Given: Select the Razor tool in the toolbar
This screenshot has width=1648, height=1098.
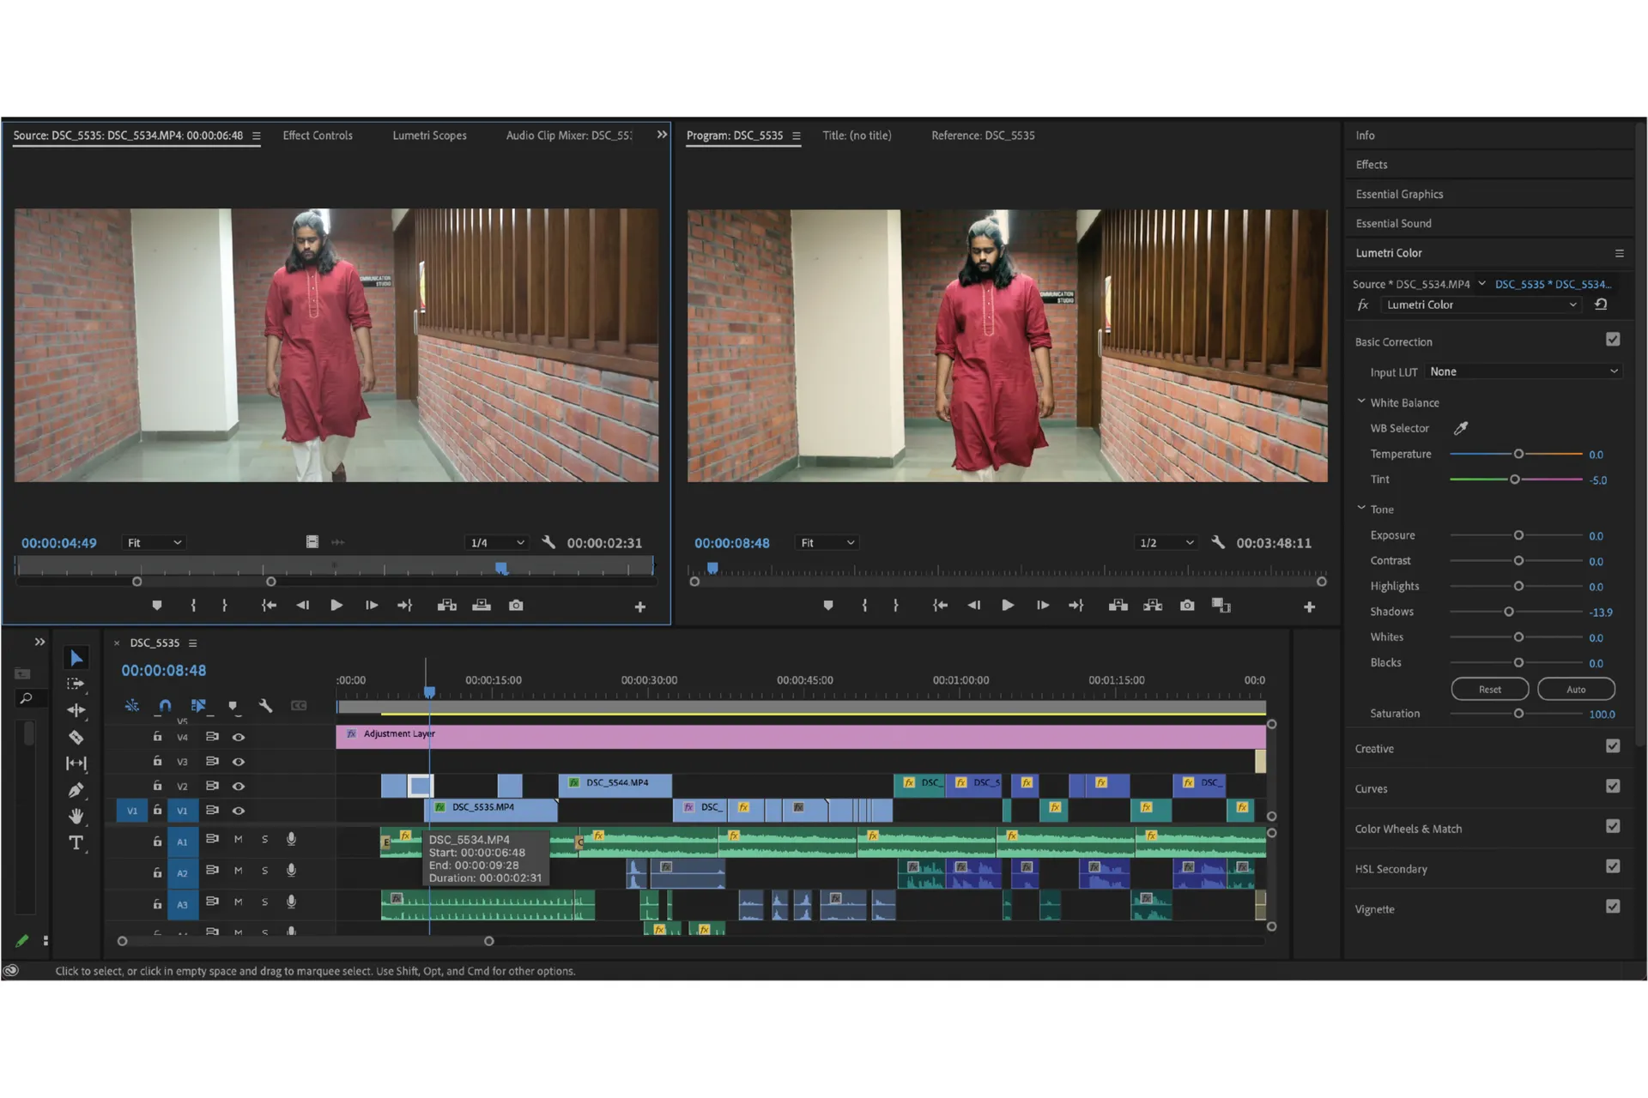Looking at the screenshot, I should [x=76, y=737].
